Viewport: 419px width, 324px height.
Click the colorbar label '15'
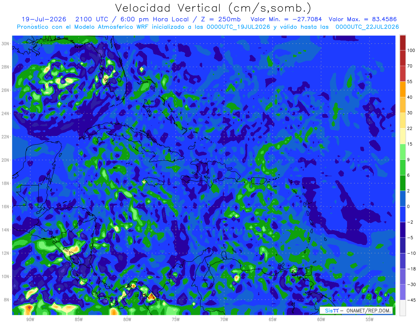pyautogui.click(x=410, y=144)
